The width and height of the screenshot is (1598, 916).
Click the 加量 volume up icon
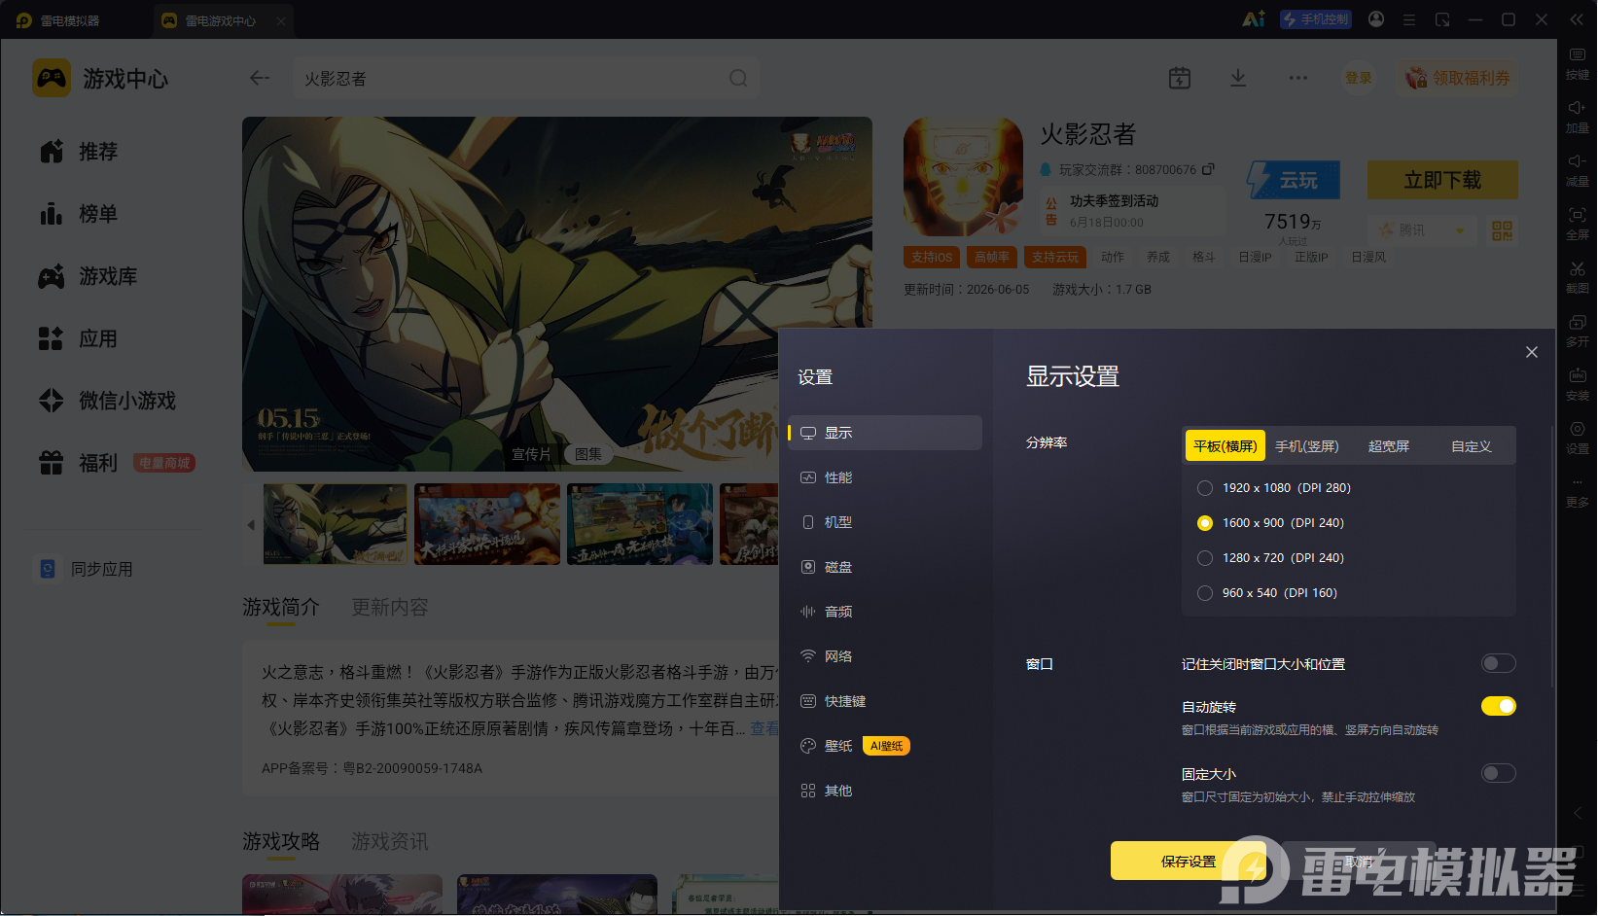point(1578,117)
